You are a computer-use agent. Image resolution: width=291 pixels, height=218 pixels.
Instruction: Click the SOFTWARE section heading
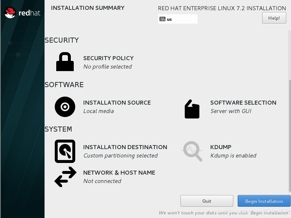64,85
